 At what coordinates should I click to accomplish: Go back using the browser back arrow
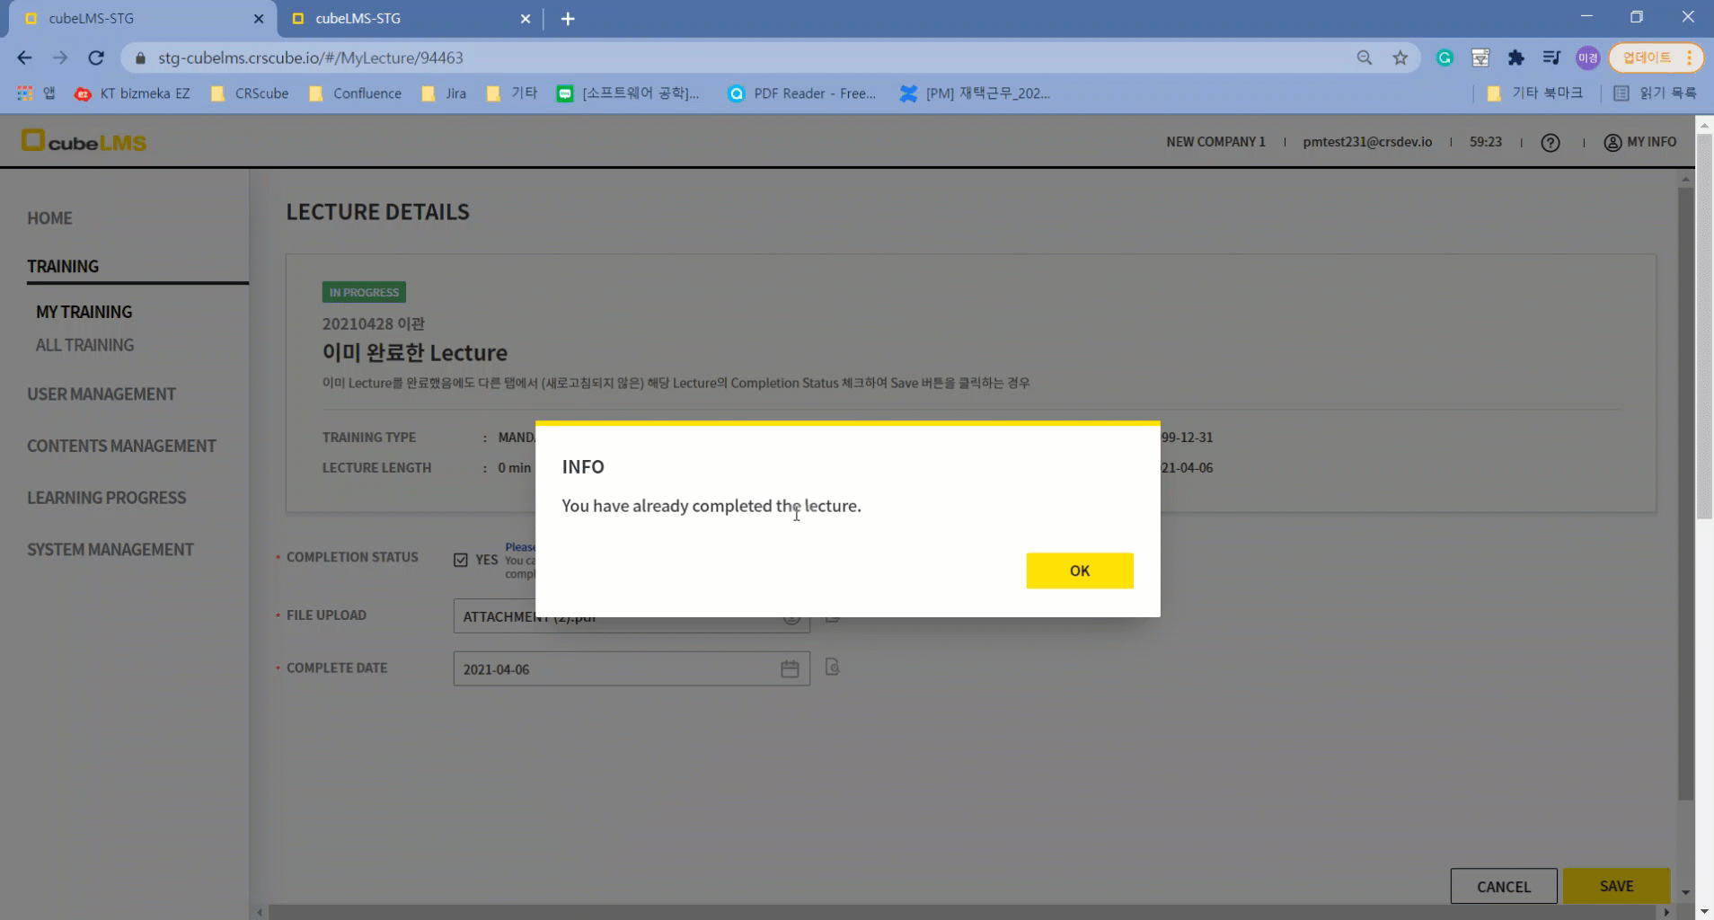click(24, 57)
